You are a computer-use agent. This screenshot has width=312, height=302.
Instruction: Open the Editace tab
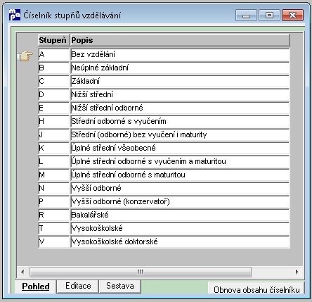[x=78, y=286]
